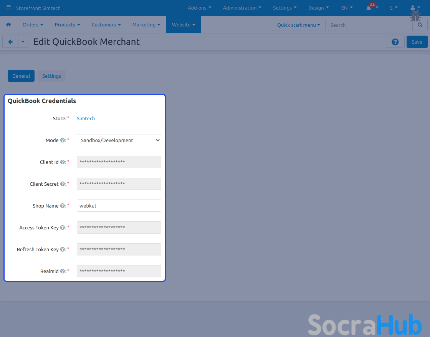Open the Simtech store link
This screenshot has width=430, height=337.
click(86, 119)
